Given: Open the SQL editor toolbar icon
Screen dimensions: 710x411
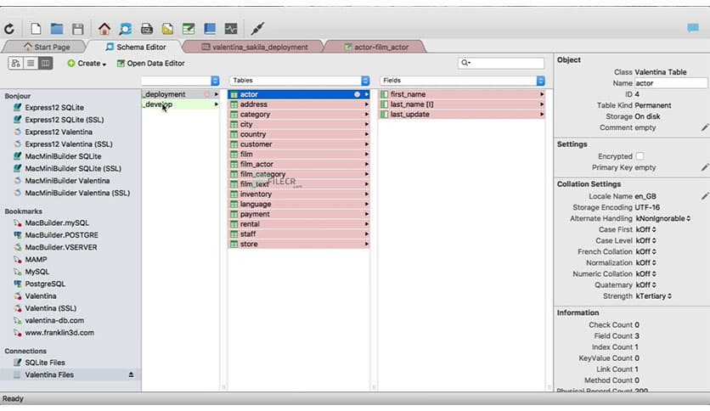Looking at the screenshot, I should (x=146, y=29).
